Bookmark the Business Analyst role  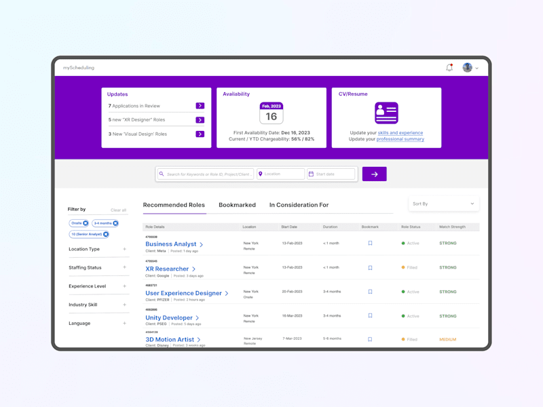(370, 244)
